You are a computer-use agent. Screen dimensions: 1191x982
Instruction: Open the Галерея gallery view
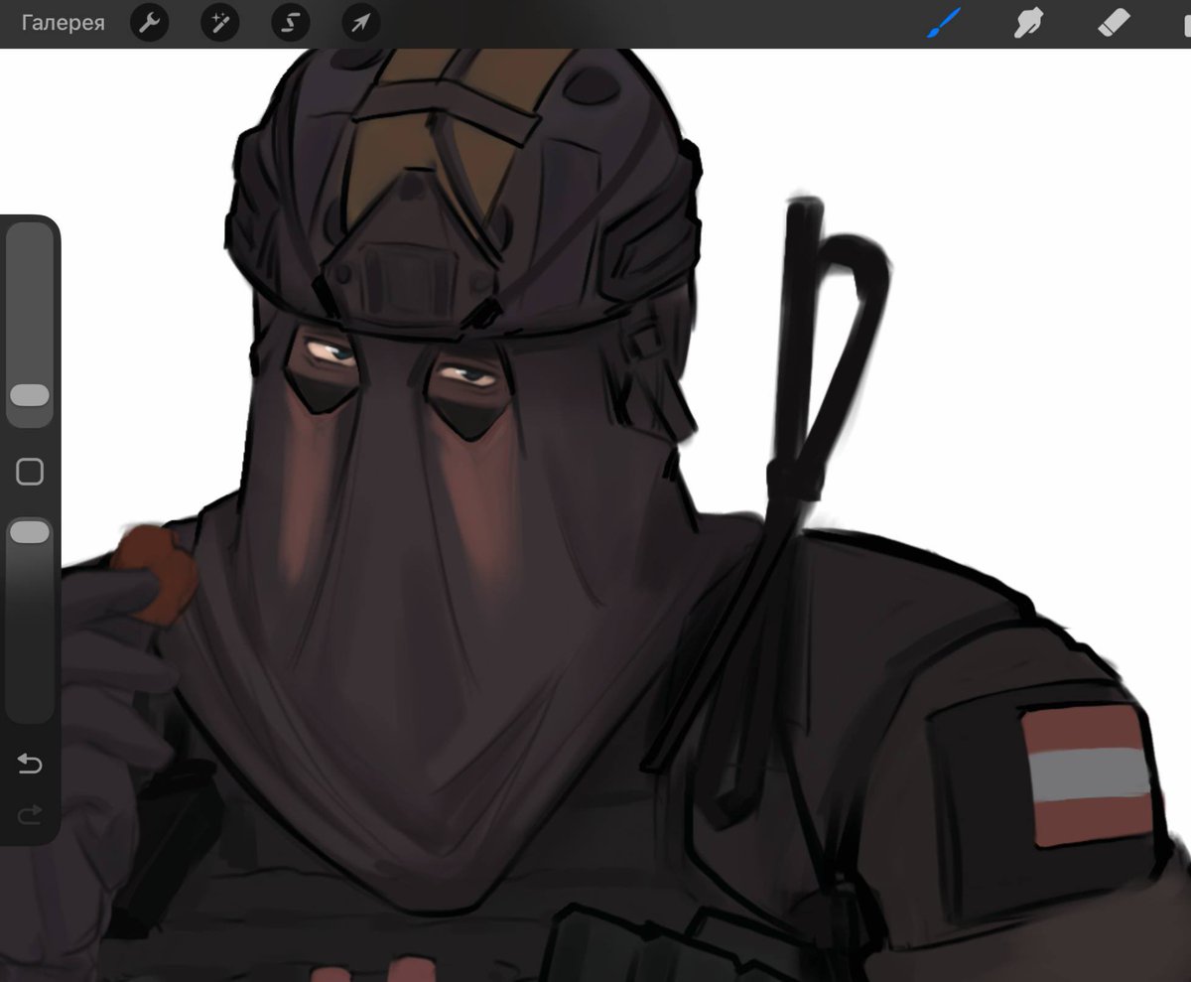64,23
